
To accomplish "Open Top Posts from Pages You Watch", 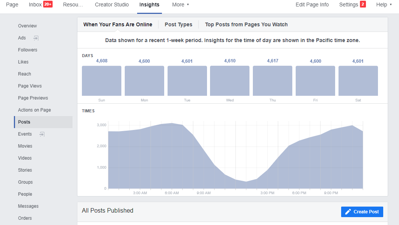I will pyautogui.click(x=246, y=24).
